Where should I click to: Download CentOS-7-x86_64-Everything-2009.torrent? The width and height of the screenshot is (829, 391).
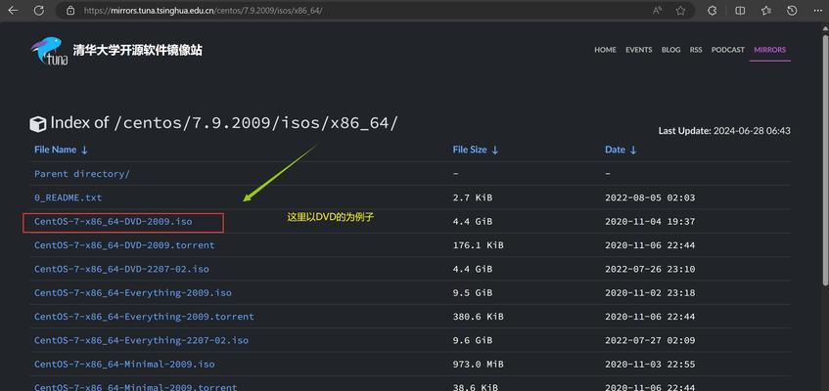coord(144,317)
